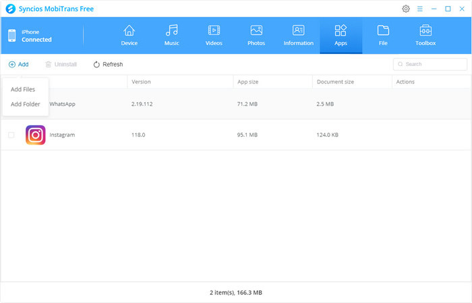The height and width of the screenshot is (303, 472).
Task: Choose Add Folder from dropdown menu
Action: tap(26, 104)
